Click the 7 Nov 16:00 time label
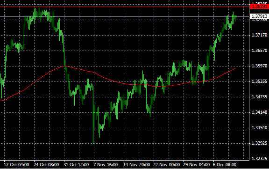The image size is (269, 169). [x=106, y=165]
